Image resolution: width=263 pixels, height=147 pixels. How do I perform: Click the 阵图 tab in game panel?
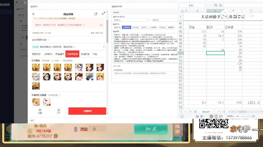click(178, 129)
